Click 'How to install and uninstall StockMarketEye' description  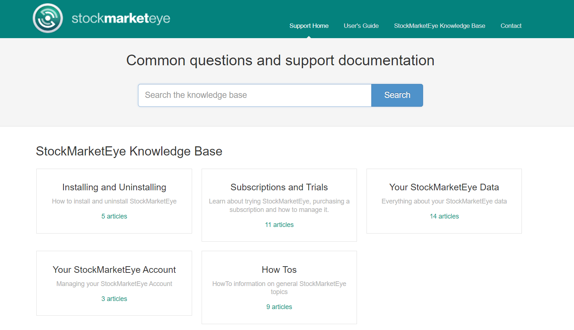114,201
